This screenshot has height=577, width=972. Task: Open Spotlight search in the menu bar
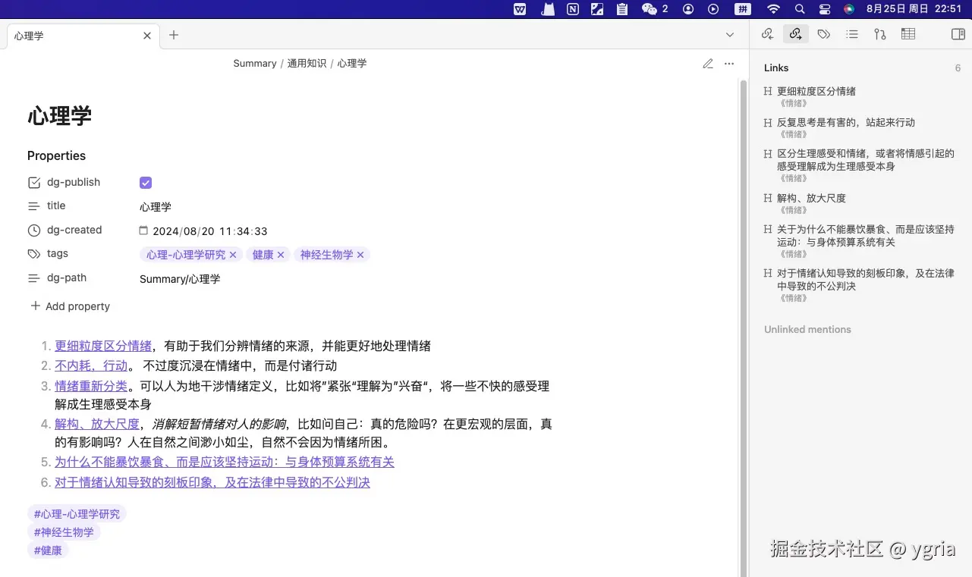[x=800, y=9]
